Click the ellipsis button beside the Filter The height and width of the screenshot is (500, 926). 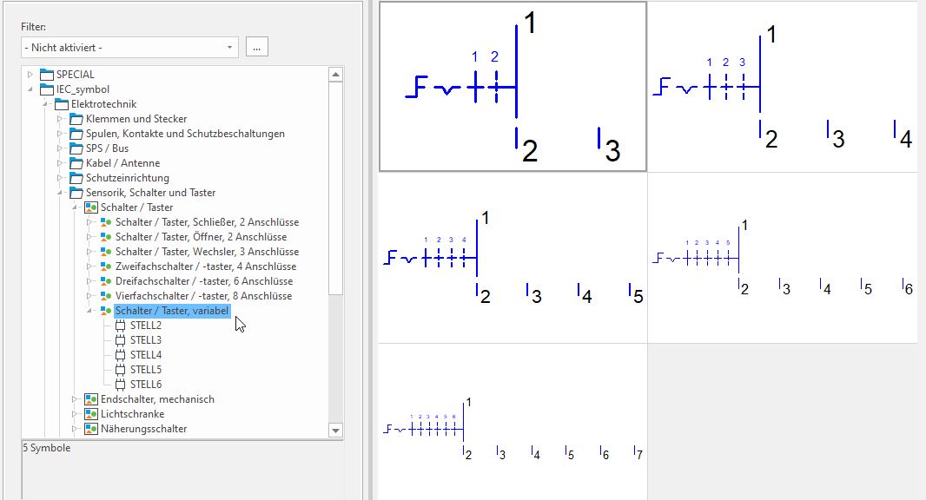coord(256,47)
